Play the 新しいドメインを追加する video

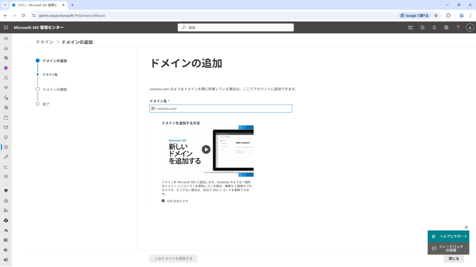click(x=206, y=149)
